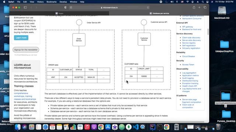Open the Idempotent Consumer link
This screenshot has width=236, height=132.
(192, 19)
